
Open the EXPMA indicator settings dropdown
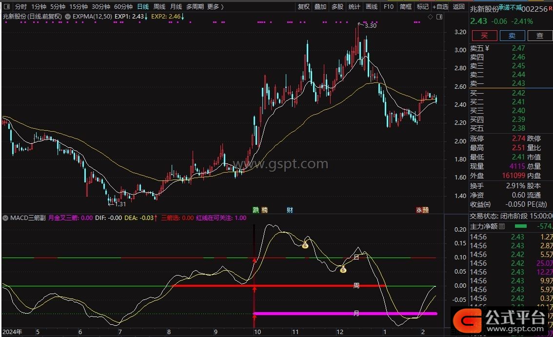[68, 17]
